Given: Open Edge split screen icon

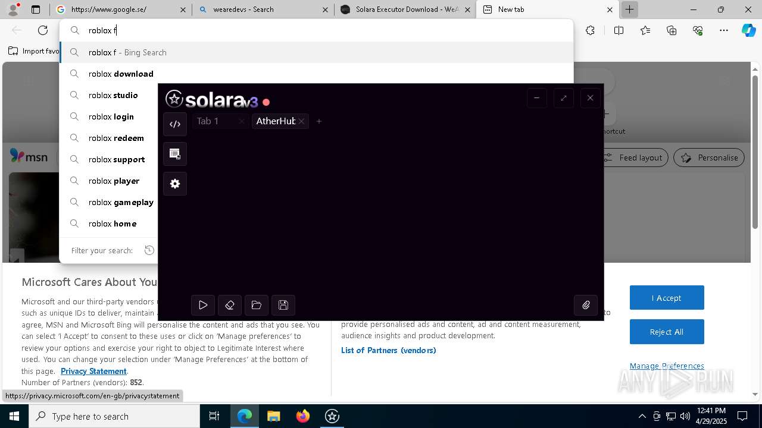Looking at the screenshot, I should pos(619,30).
